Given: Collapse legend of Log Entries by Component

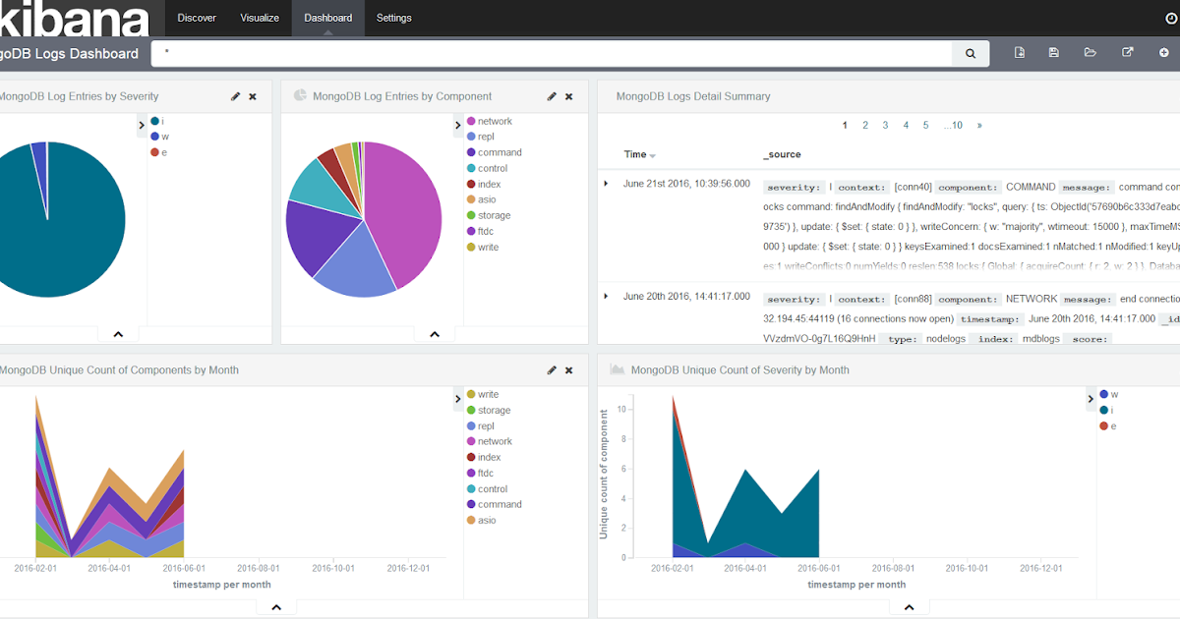Looking at the screenshot, I should point(457,125).
